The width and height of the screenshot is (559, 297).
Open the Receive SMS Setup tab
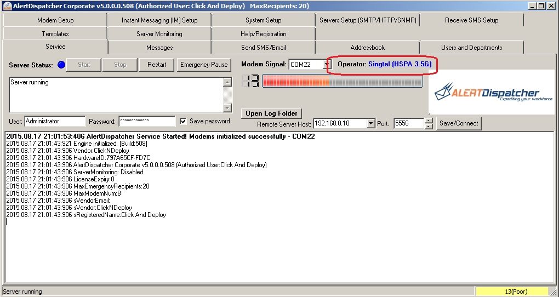(x=472, y=20)
